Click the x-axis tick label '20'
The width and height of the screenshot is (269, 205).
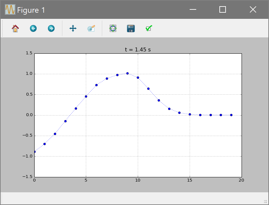point(241,180)
